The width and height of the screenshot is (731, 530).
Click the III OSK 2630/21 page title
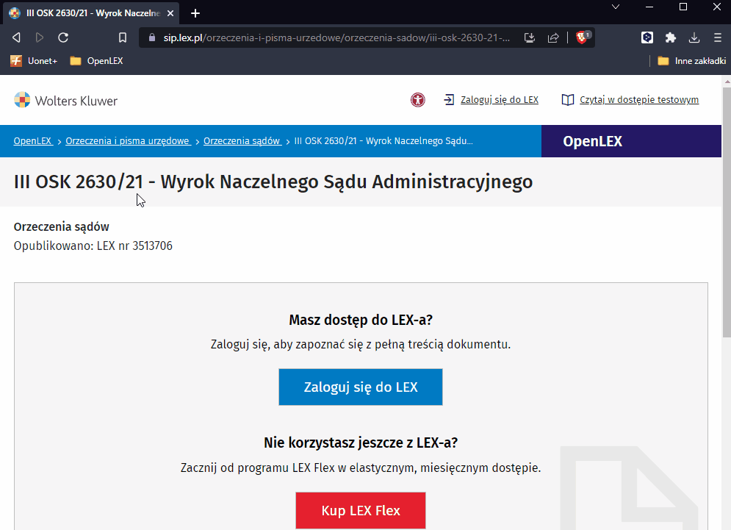pyautogui.click(x=273, y=182)
